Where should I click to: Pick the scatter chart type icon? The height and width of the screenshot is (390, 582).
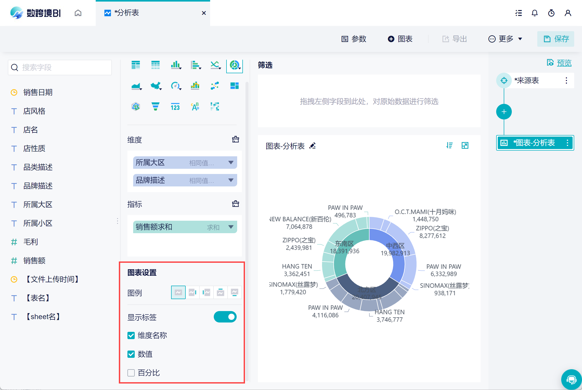pos(215,86)
